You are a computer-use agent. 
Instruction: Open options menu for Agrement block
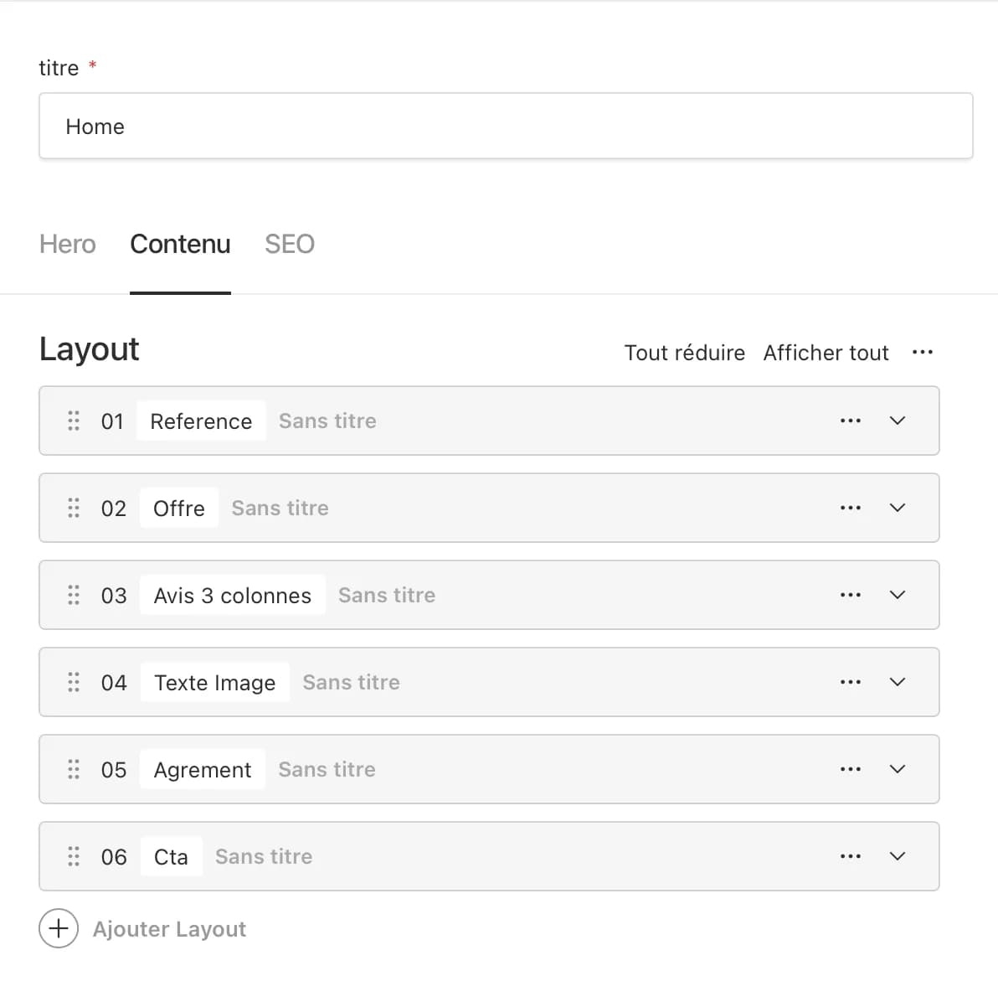[x=851, y=769]
